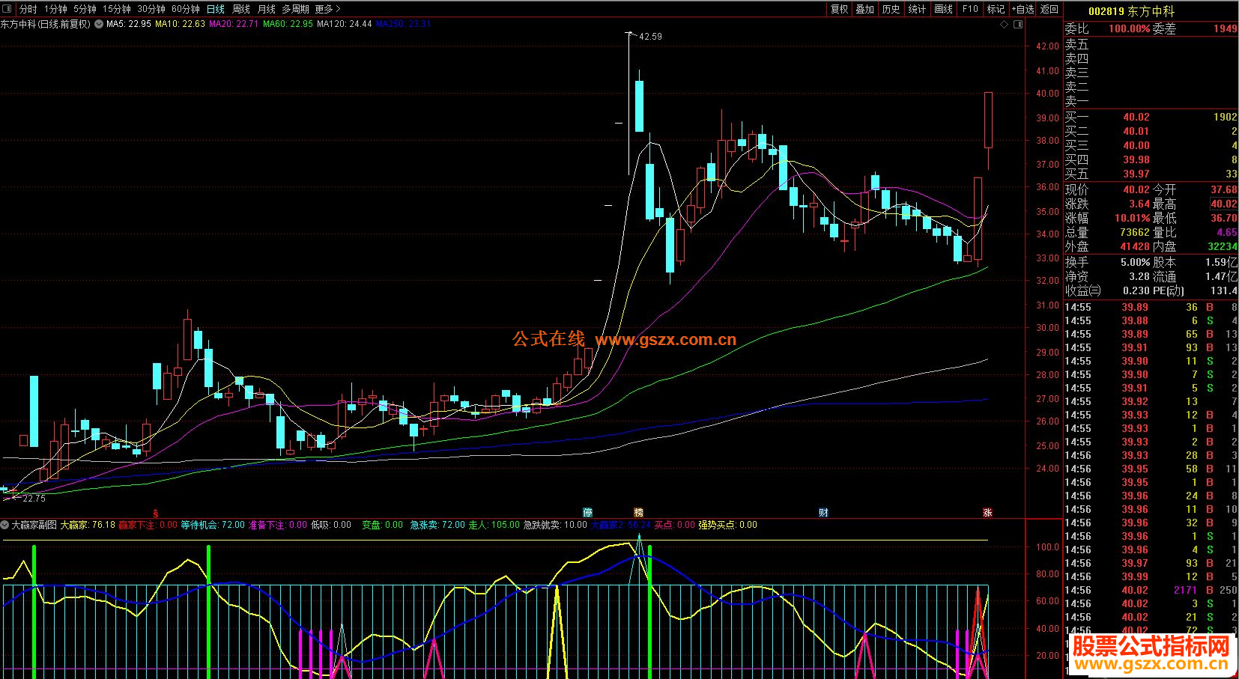The image size is (1239, 679).
Task: Click the 榜 ranking marker icon
Action: (639, 512)
